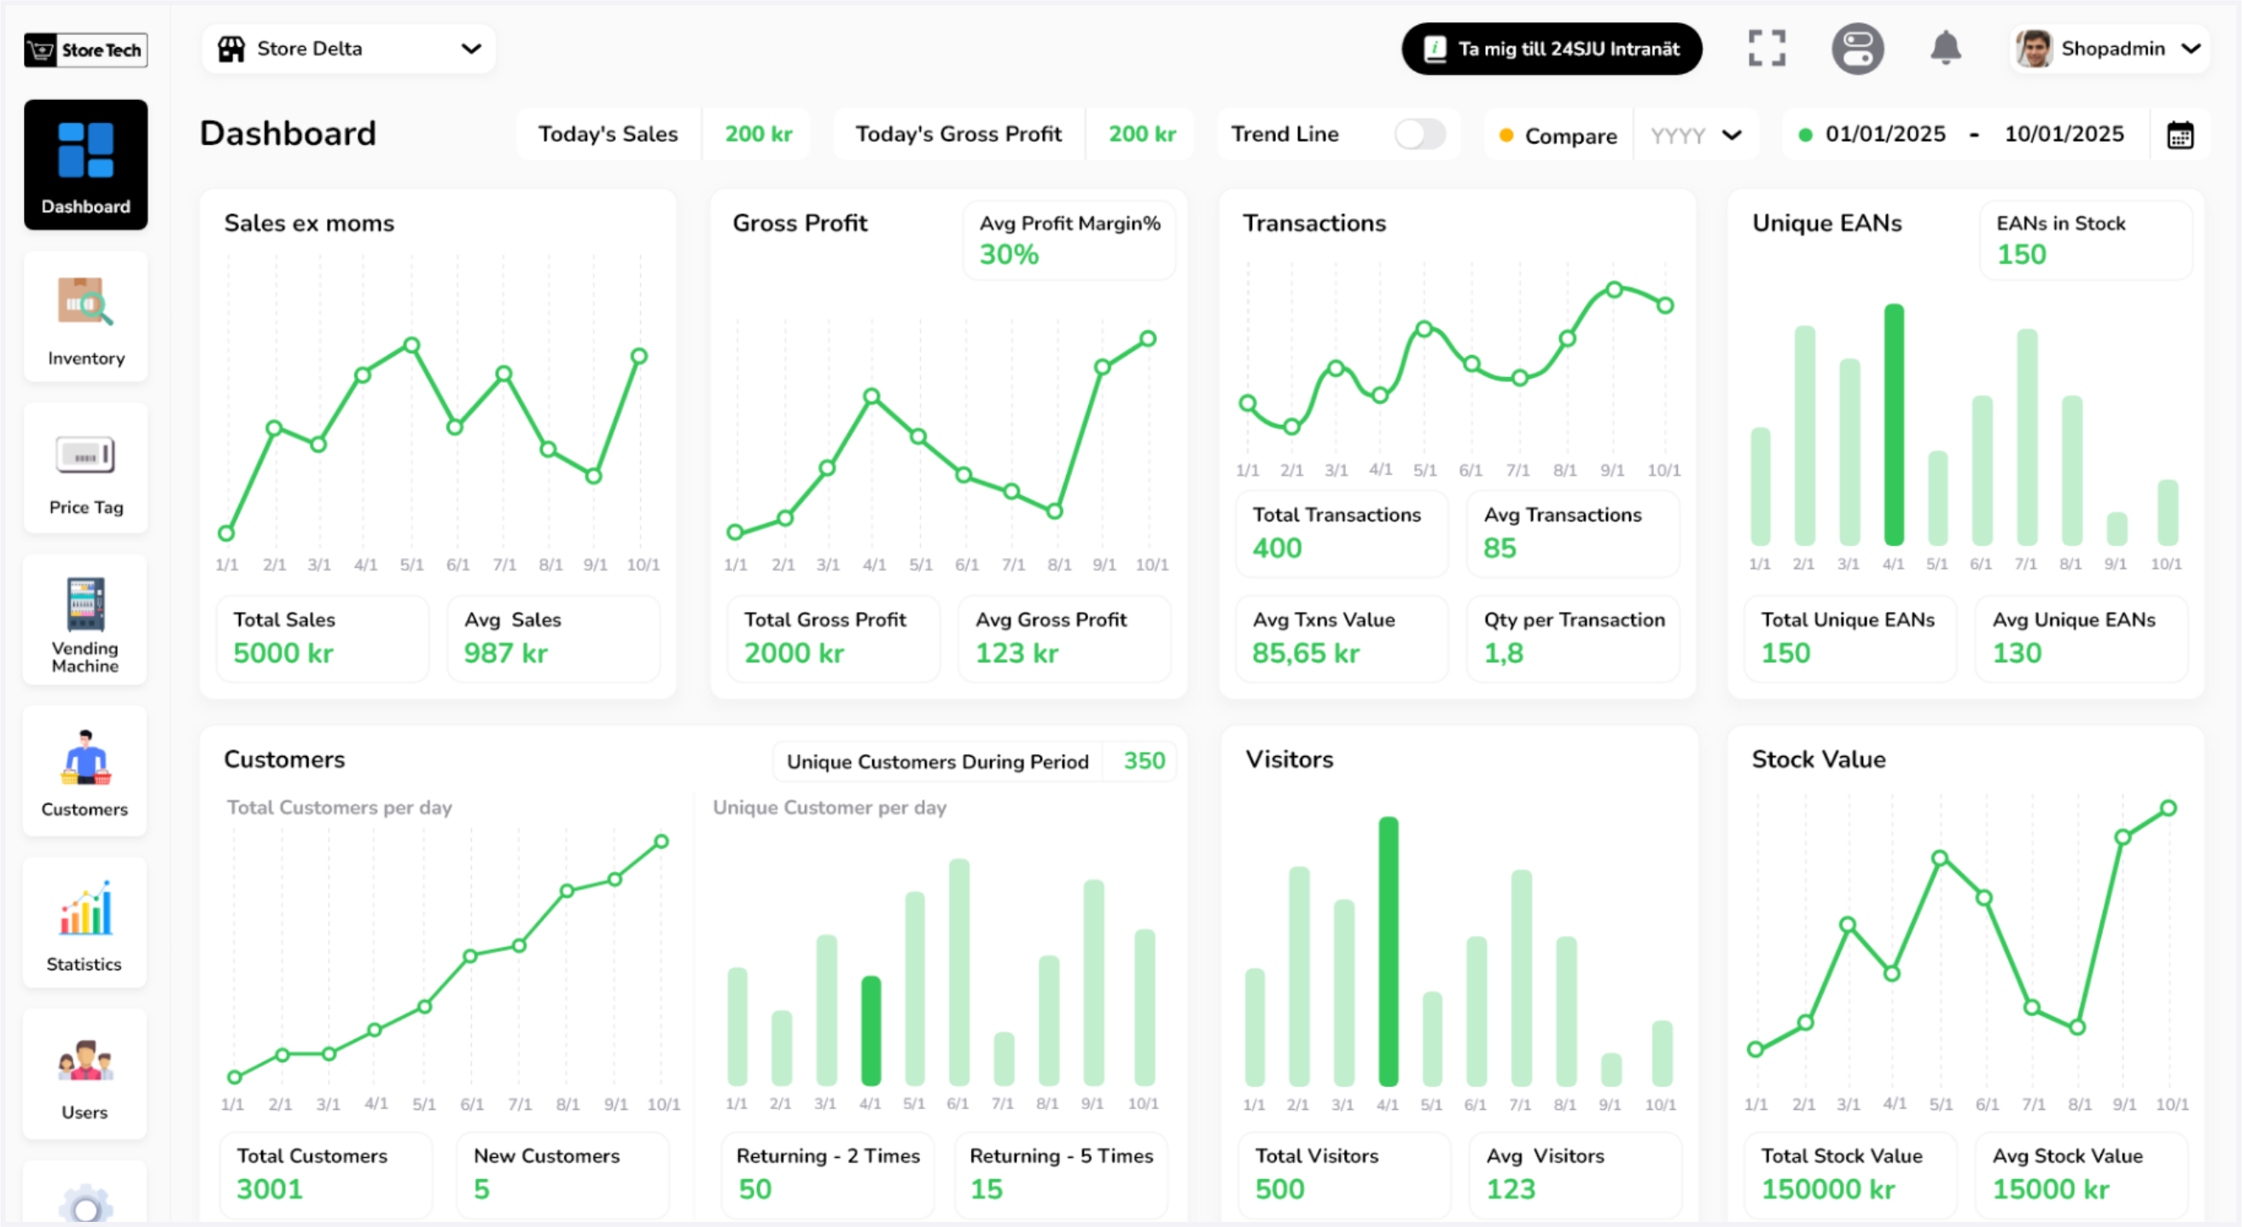The image size is (2242, 1227).
Task: Open the YYYY compare year dropdown
Action: pos(1696,136)
